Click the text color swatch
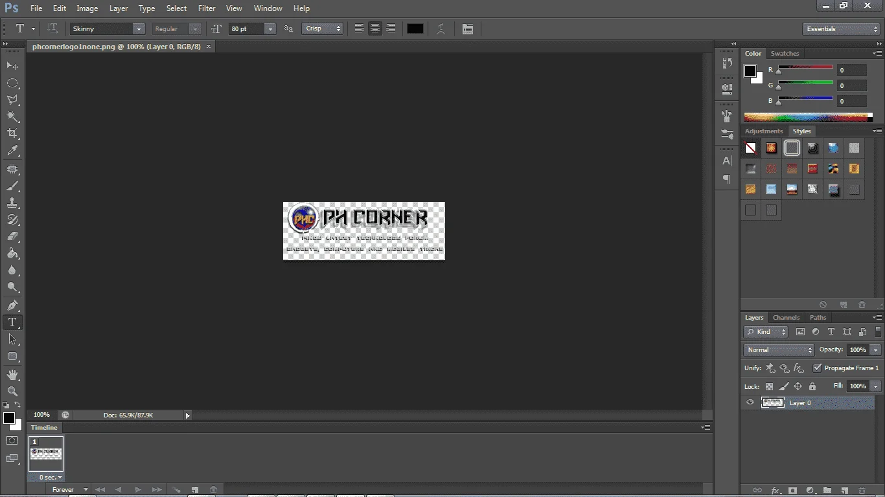The image size is (885, 497). pyautogui.click(x=415, y=28)
